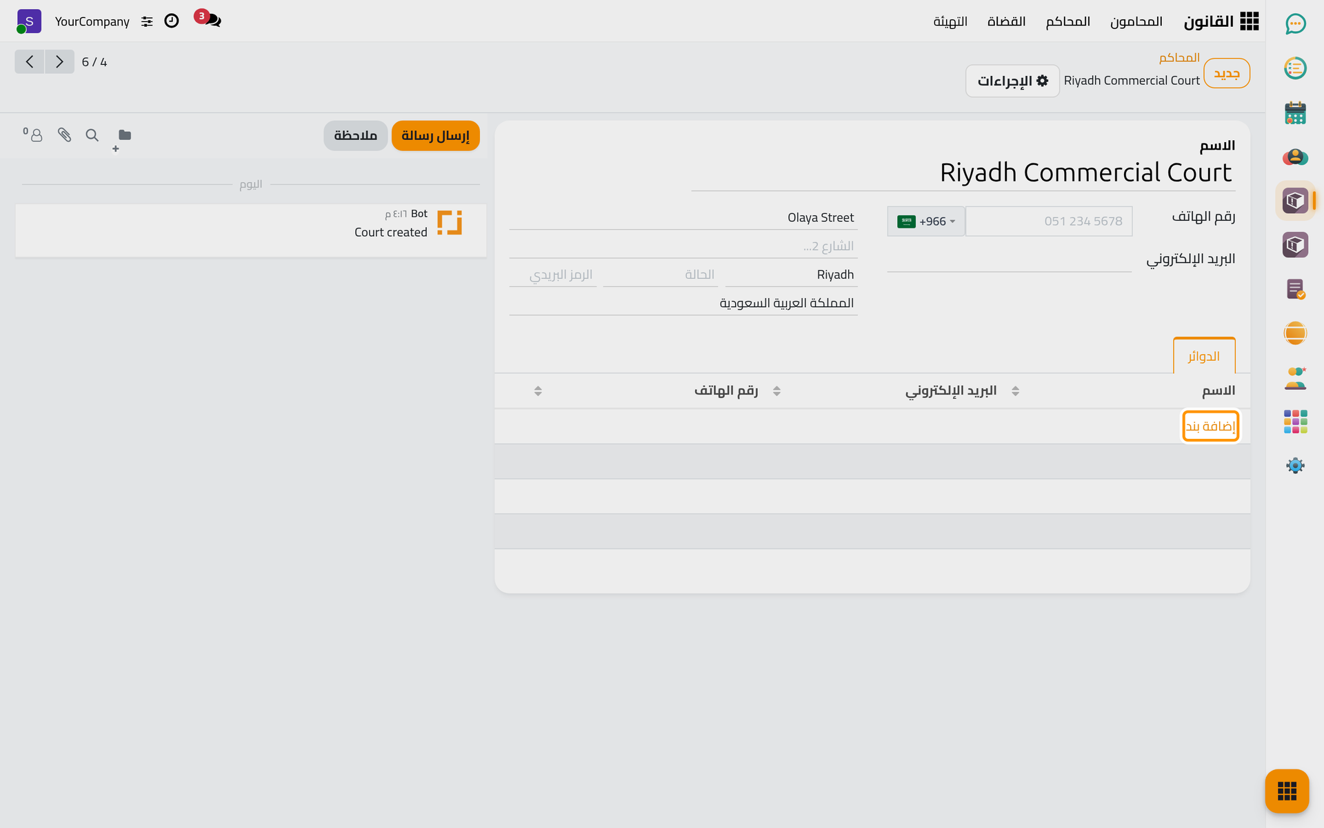Open the Contacts app icon in sidebar
1324x828 pixels.
1295,157
